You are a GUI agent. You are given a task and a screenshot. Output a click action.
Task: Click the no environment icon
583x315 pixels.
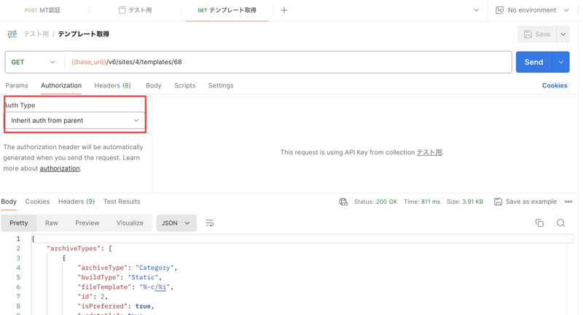pyautogui.click(x=500, y=10)
